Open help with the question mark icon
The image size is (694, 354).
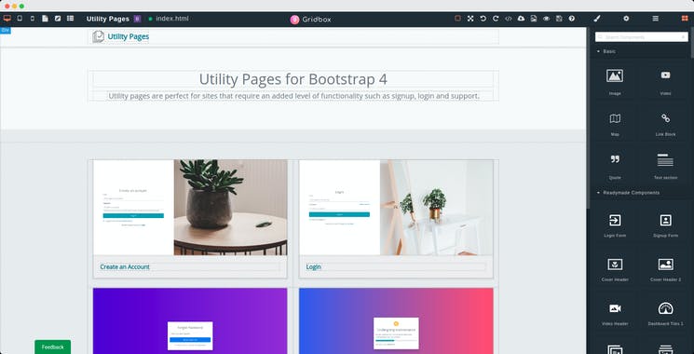point(572,19)
